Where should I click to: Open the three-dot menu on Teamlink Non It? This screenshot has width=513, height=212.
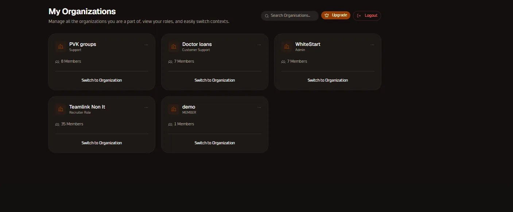(146, 107)
